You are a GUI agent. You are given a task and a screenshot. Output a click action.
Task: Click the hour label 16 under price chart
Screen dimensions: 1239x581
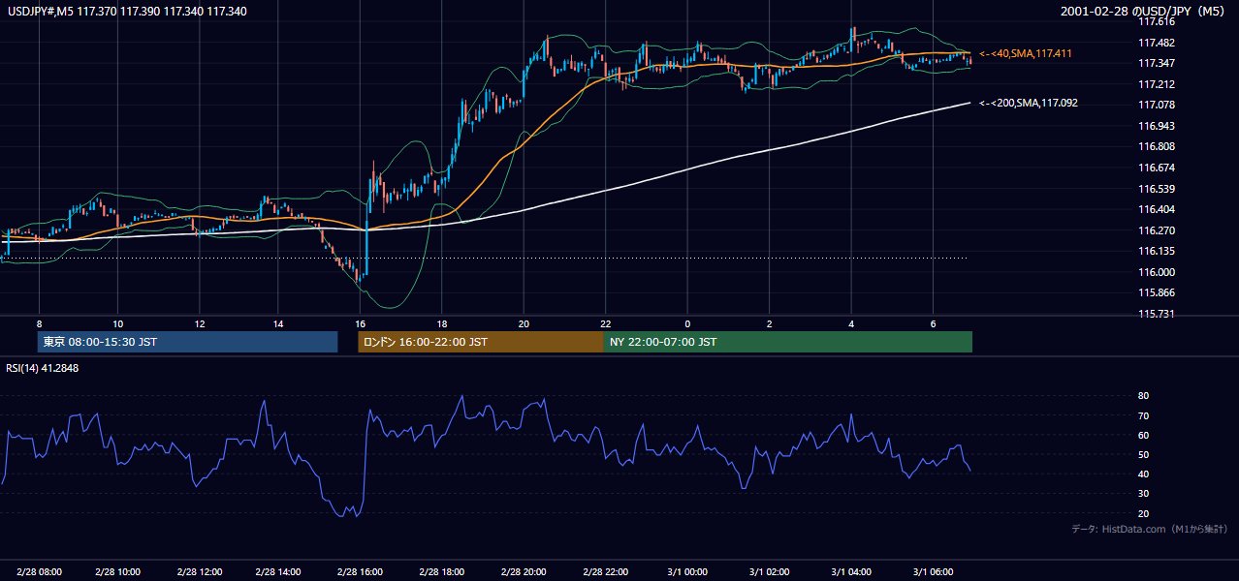click(x=361, y=323)
